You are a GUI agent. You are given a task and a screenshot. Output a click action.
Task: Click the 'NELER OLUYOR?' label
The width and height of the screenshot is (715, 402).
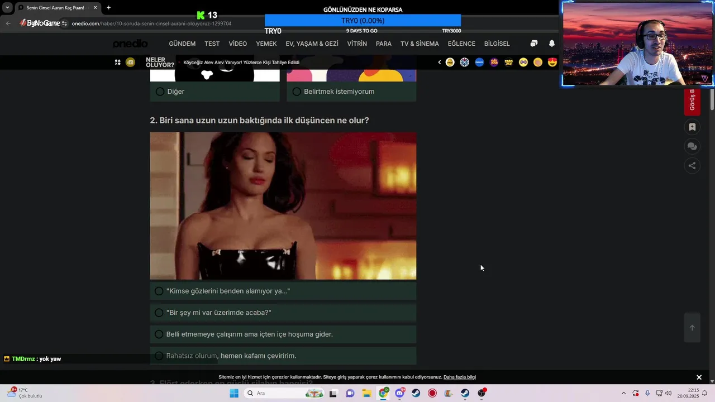tap(160, 63)
